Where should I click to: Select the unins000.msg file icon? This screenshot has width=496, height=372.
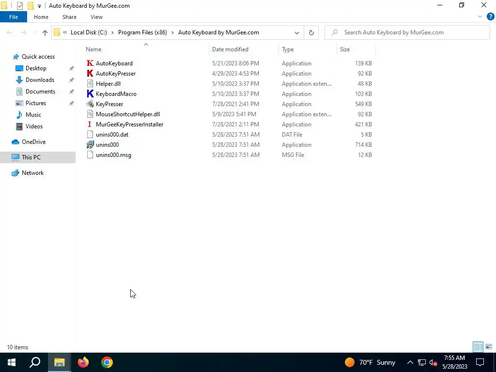[x=90, y=155]
